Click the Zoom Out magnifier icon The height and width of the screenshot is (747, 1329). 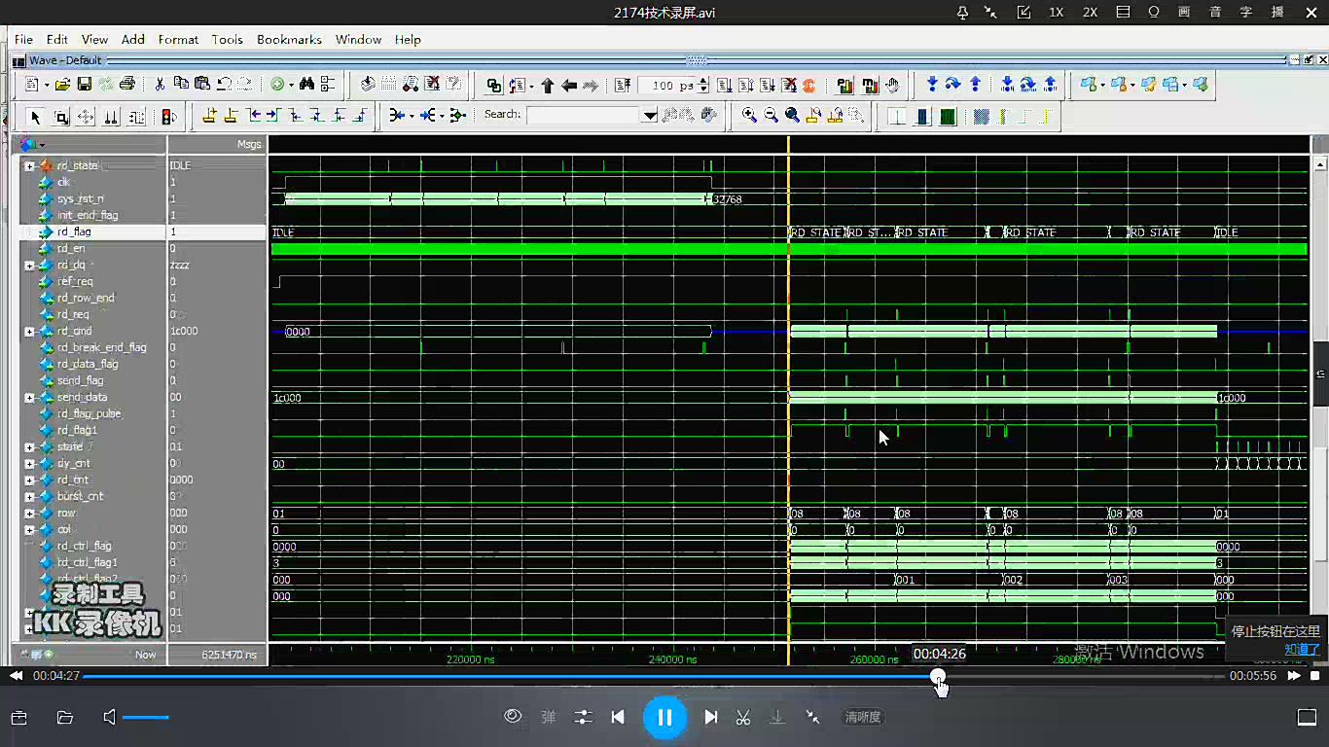click(x=771, y=116)
